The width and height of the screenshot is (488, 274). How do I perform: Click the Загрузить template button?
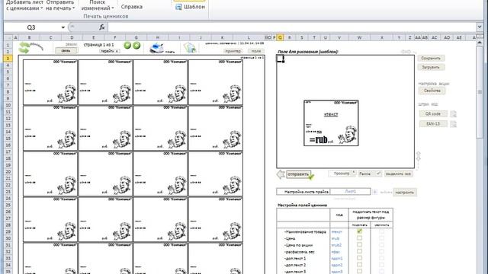point(431,67)
